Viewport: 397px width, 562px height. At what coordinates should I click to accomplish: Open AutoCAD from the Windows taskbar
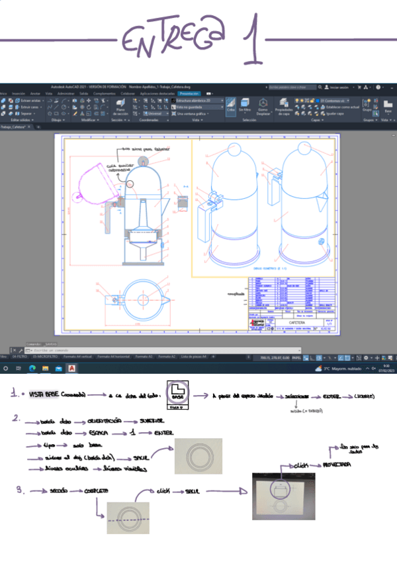[71, 368]
